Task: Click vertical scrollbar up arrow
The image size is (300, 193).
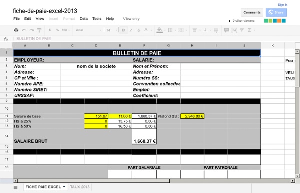Action: click(297, 51)
